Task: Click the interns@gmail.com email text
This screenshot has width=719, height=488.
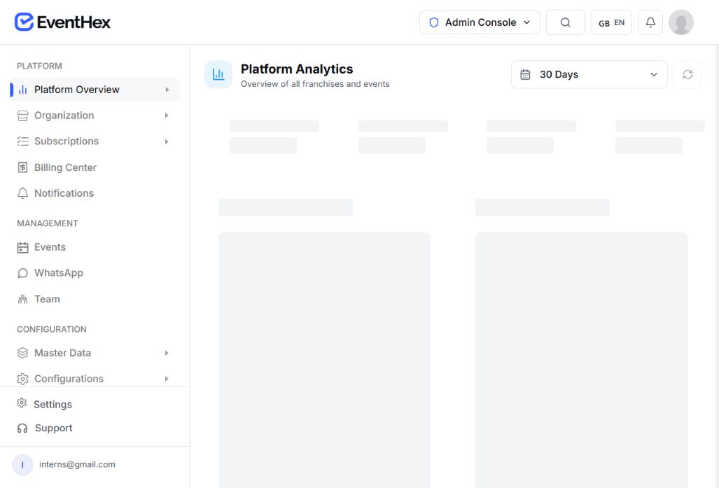Action: tap(77, 464)
